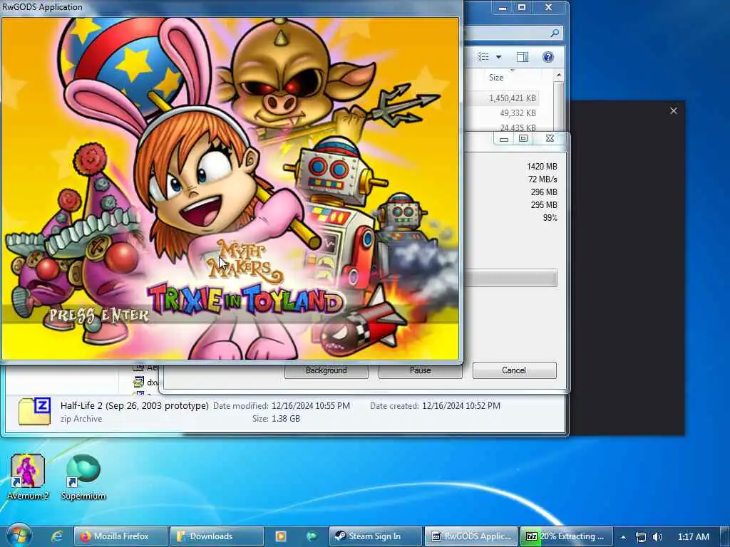This screenshot has height=547, width=730.
Task: Click the Date created 12/16/2024 10:52 PM value
Action: coord(461,405)
